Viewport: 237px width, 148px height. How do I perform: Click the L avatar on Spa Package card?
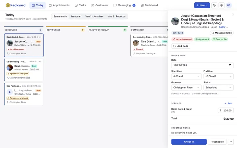(10, 92)
